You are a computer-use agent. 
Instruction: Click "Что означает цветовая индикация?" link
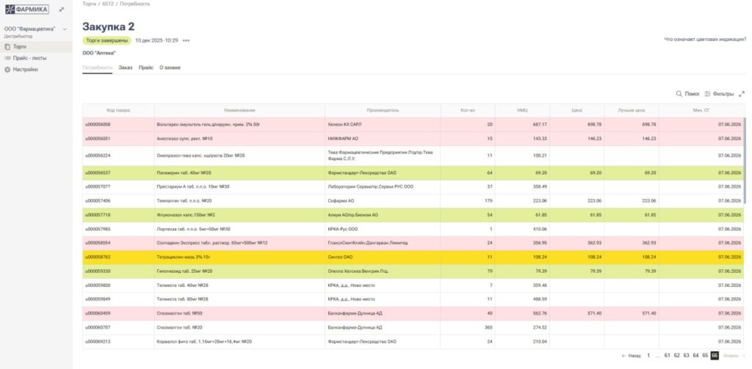pos(704,39)
